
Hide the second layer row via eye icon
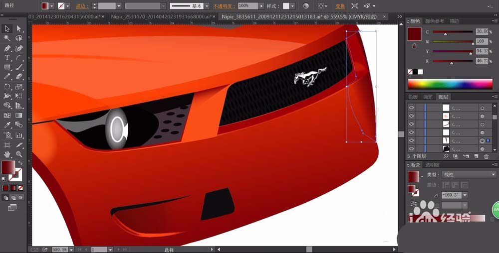pyautogui.click(x=411, y=116)
